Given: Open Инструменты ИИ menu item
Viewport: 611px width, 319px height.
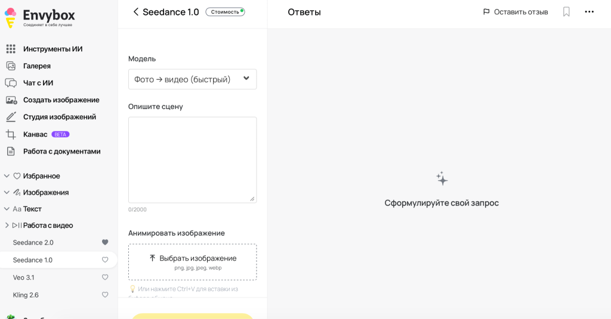Looking at the screenshot, I should click(x=53, y=49).
